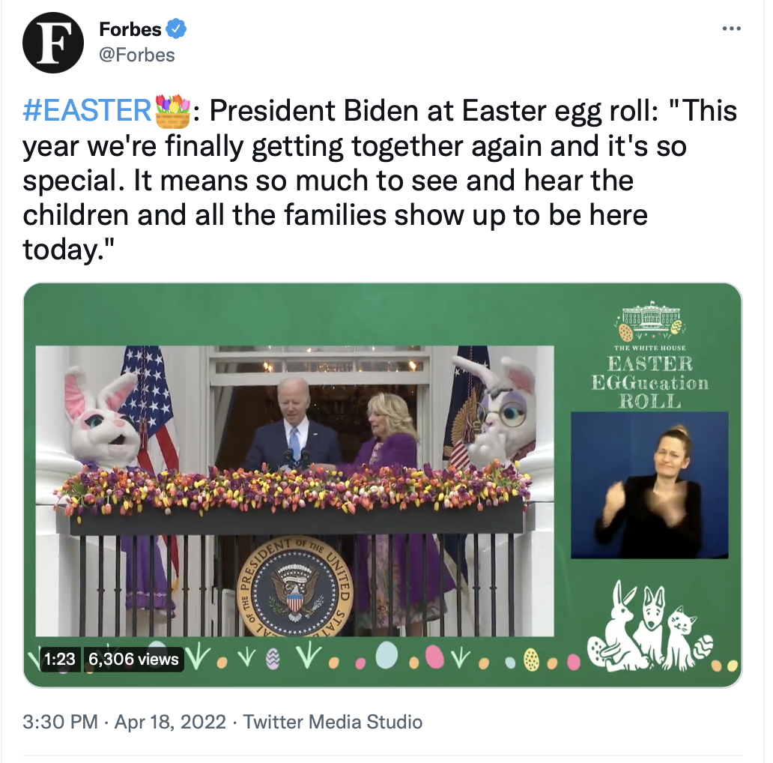Screen dimensions: 773x763
Task: Click the Forbes display name
Action: click(130, 29)
